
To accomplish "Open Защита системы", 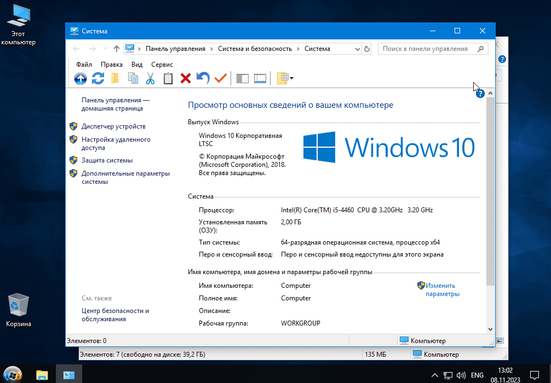I will (x=107, y=160).
